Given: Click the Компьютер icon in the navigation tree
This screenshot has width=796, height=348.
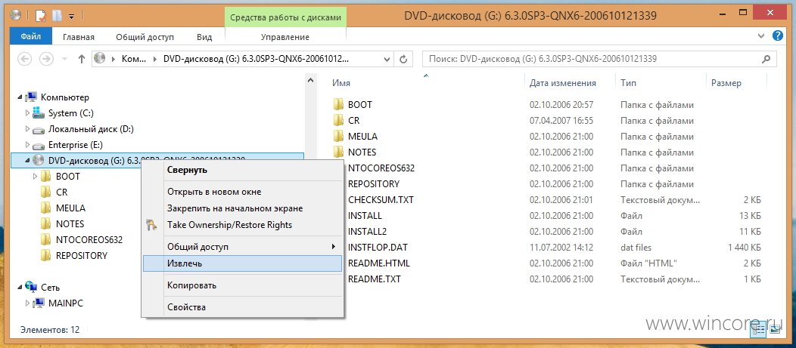Looking at the screenshot, I should point(31,97).
